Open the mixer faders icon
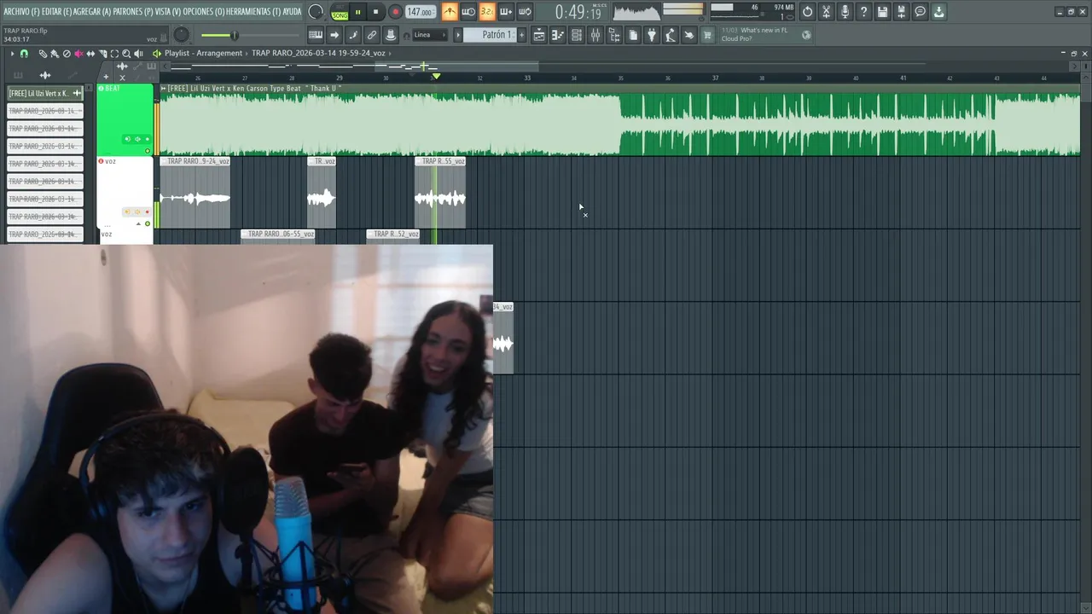Screen dimensions: 1092x614 coord(595,35)
